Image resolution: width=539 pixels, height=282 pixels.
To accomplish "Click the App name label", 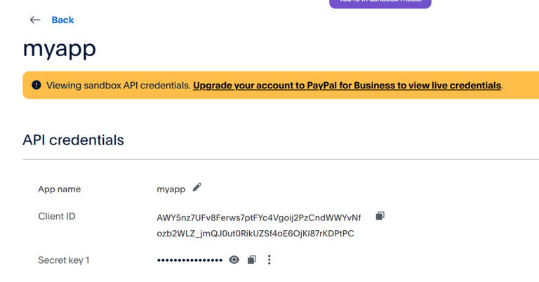I will tap(59, 189).
